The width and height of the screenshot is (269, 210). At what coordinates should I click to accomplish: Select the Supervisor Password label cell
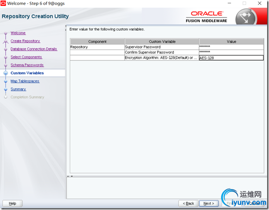(161, 47)
